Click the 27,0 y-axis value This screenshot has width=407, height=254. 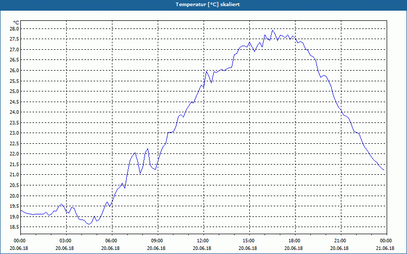point(15,49)
